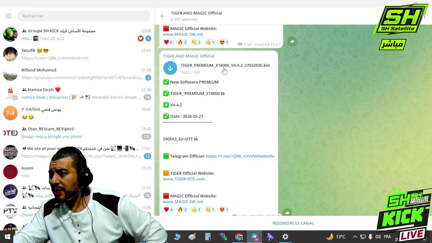
Task: Open Telegram taskbar icon
Action: coord(254,237)
